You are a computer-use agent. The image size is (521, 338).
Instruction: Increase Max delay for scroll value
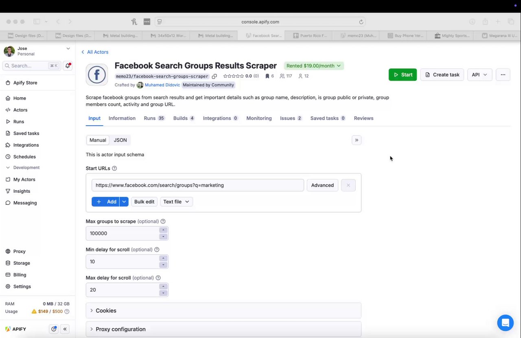(163, 287)
